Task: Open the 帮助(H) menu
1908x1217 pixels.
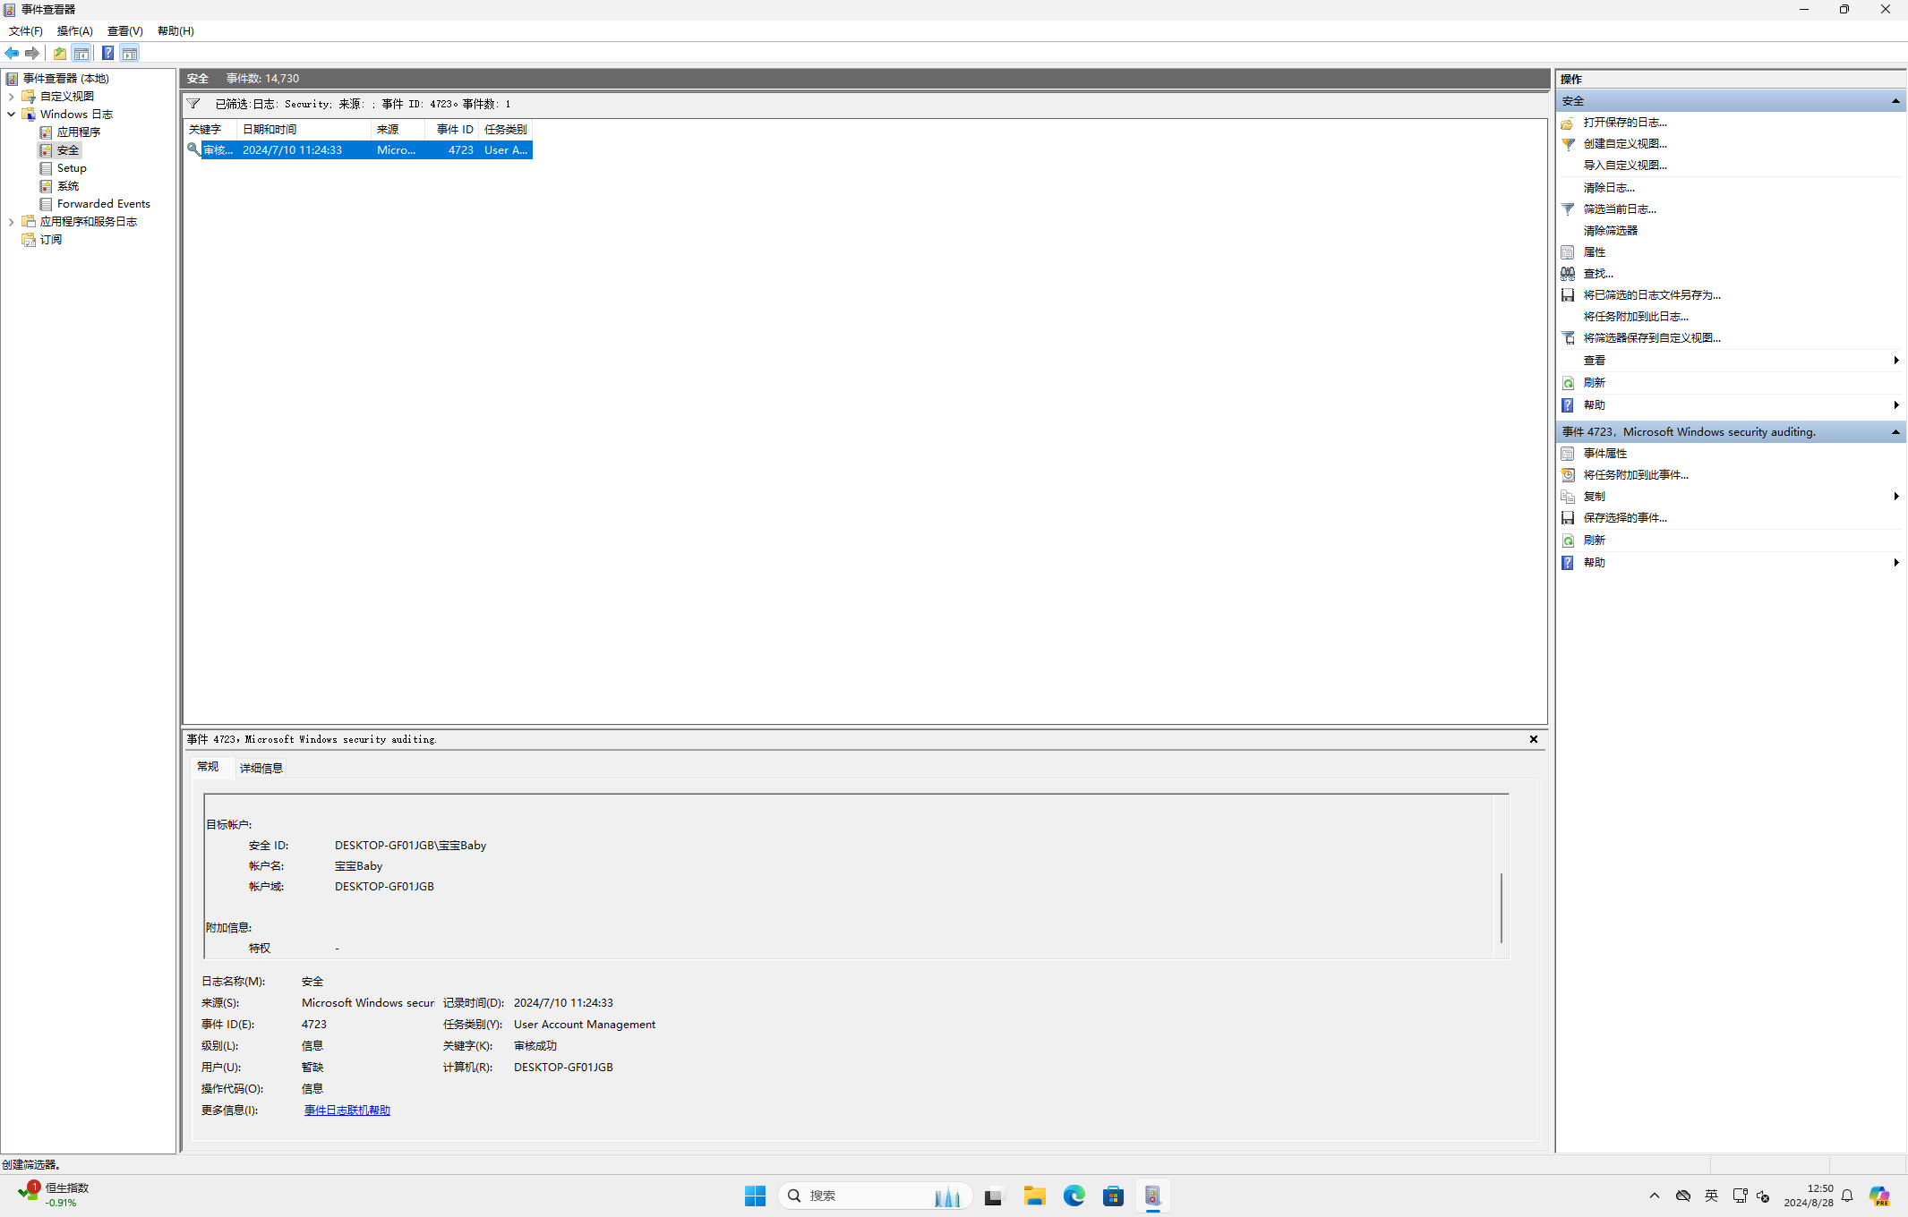Action: point(175,31)
